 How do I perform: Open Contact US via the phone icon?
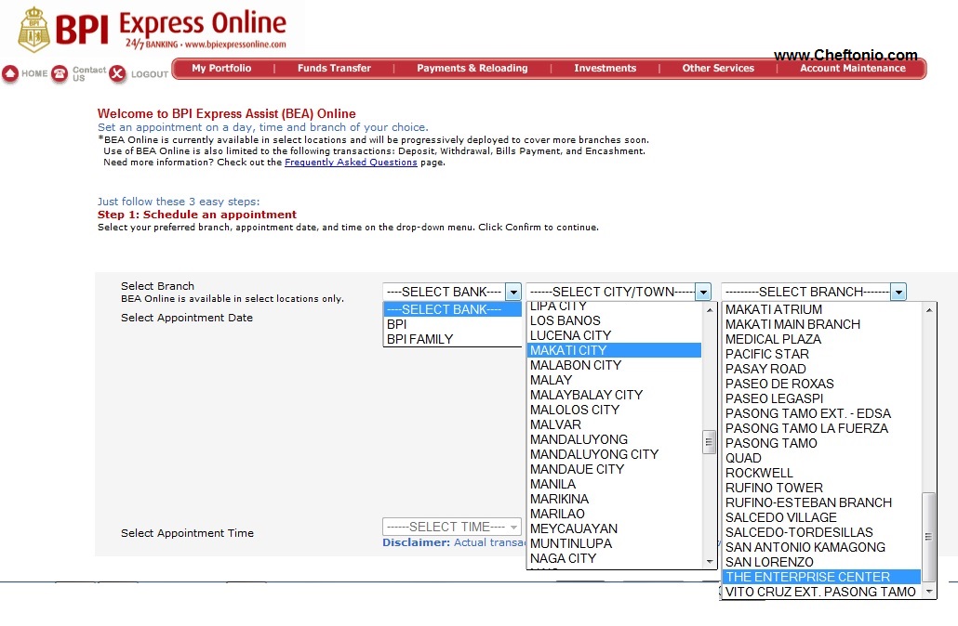click(x=58, y=72)
